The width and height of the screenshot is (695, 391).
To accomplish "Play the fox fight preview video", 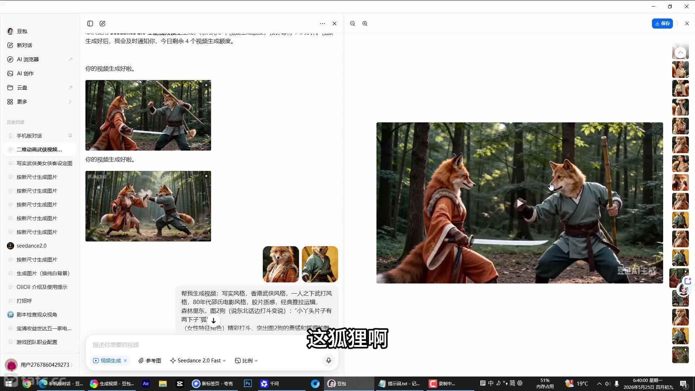I will [520, 203].
